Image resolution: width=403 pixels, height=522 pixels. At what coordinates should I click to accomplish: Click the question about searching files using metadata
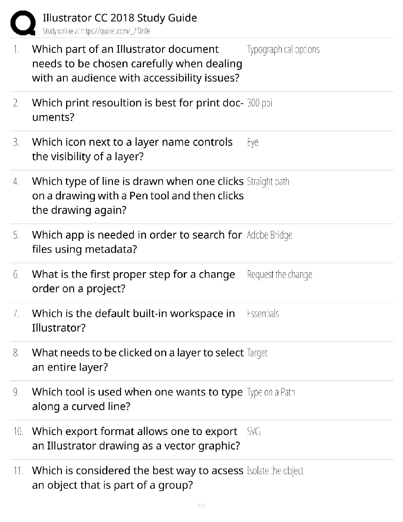137,242
